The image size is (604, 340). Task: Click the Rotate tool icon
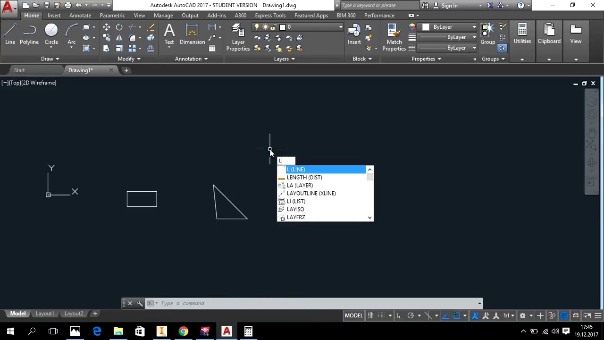[119, 27]
